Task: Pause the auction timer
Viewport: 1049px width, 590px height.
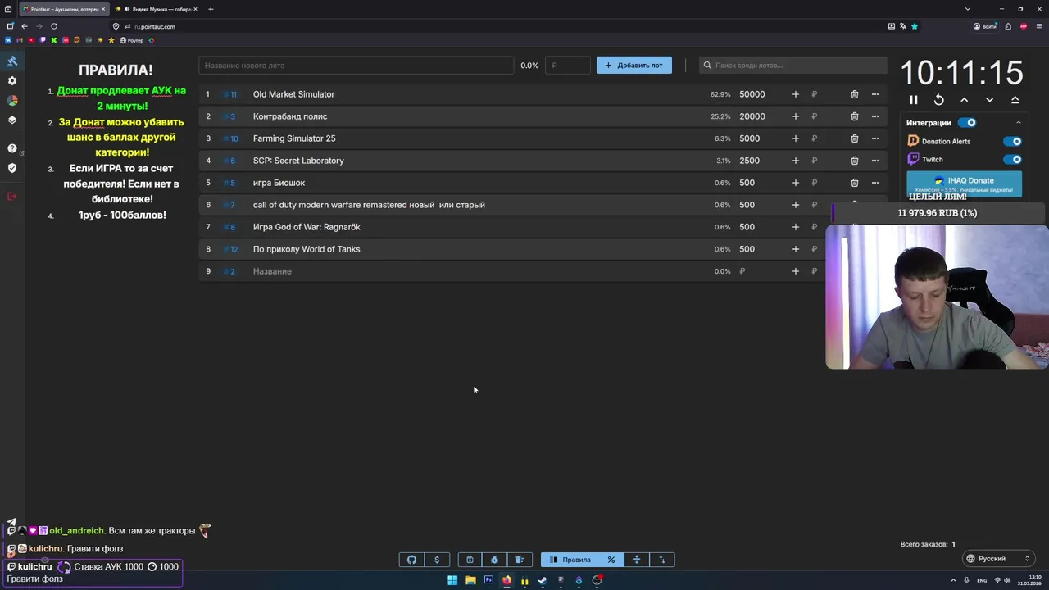Action: coord(914,100)
